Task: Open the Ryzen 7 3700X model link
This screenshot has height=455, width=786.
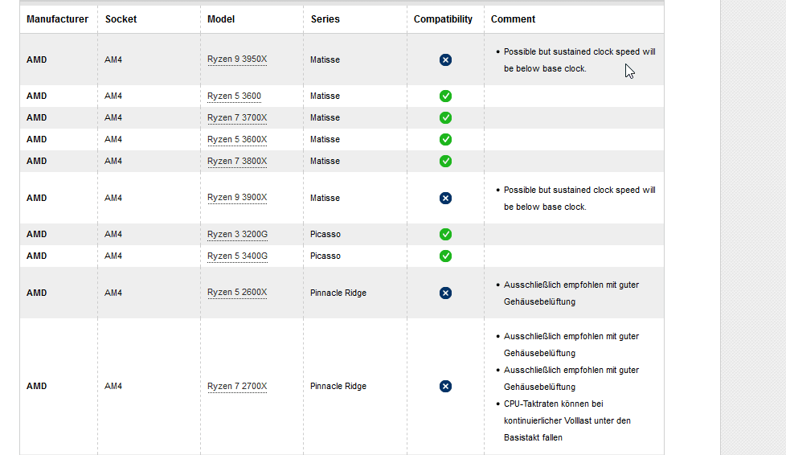Action: click(237, 117)
